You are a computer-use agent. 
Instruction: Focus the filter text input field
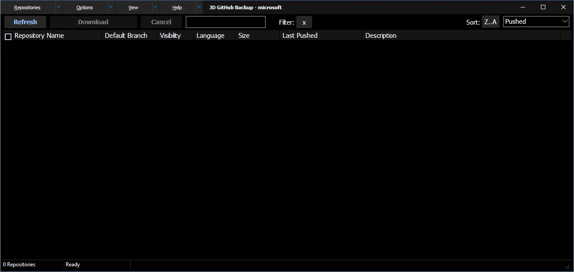click(226, 22)
